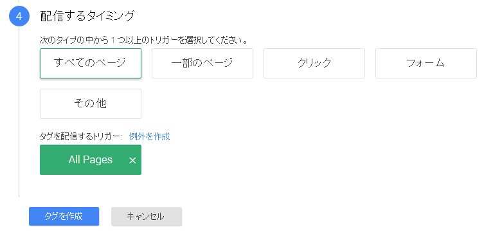Viewport: 484px width, 234px height.
Task: Delete the selected All Pages trigger
Action: (132, 160)
